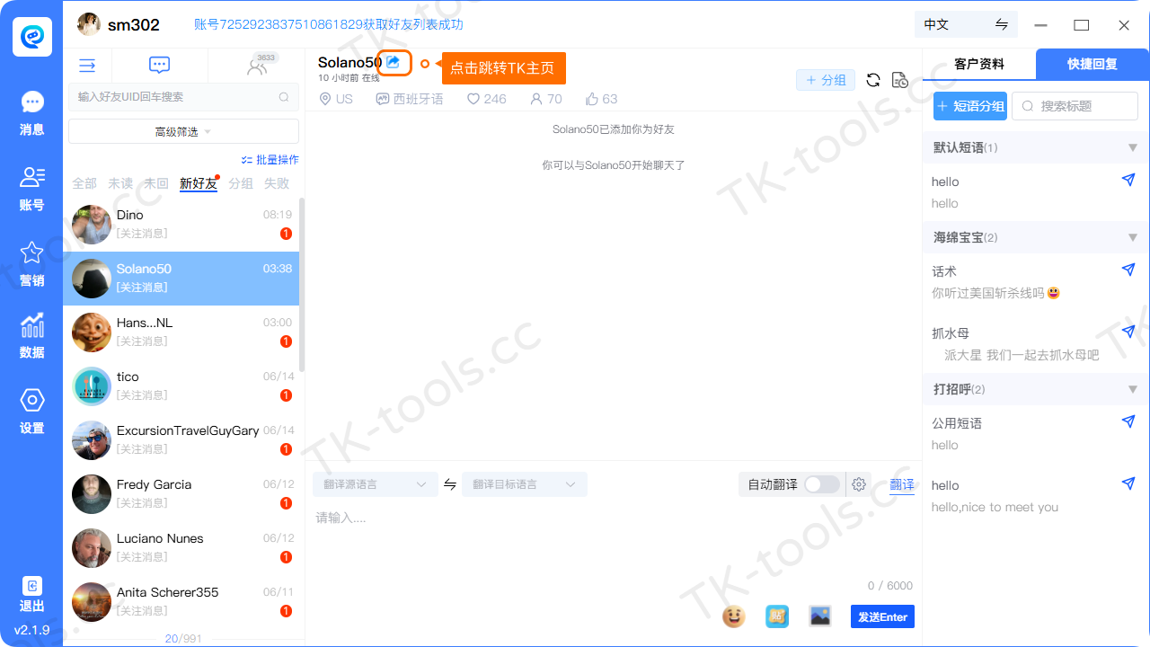Select the 分组 groups filter tab
This screenshot has width=1150, height=647.
point(241,183)
